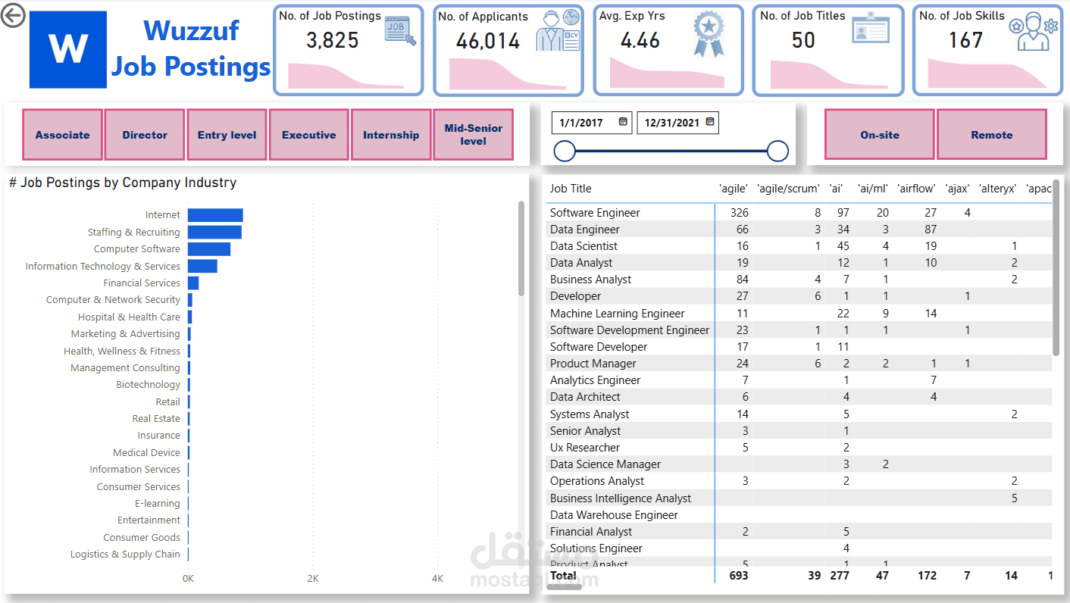Select the Machine Learning Engineer row

pos(799,314)
